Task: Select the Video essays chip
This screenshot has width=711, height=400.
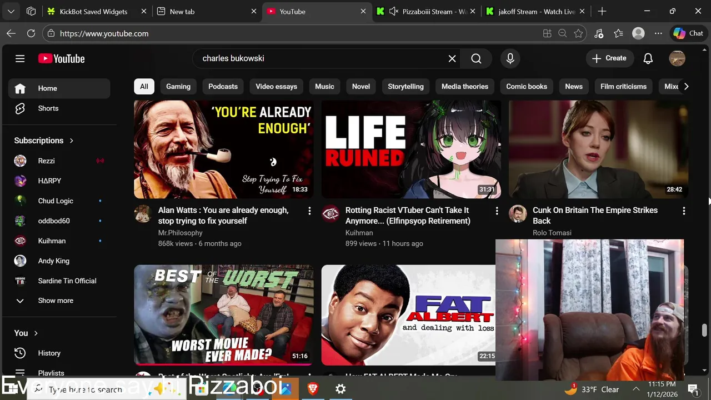Action: pyautogui.click(x=276, y=87)
